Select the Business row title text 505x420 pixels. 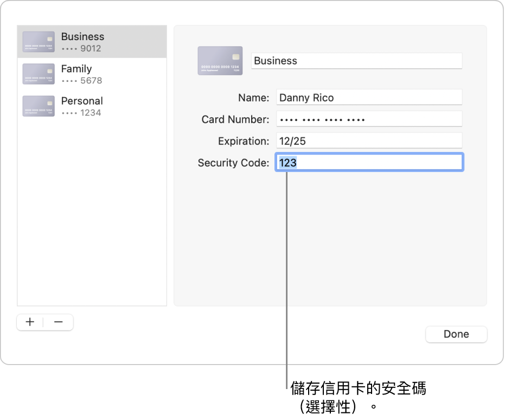(83, 36)
